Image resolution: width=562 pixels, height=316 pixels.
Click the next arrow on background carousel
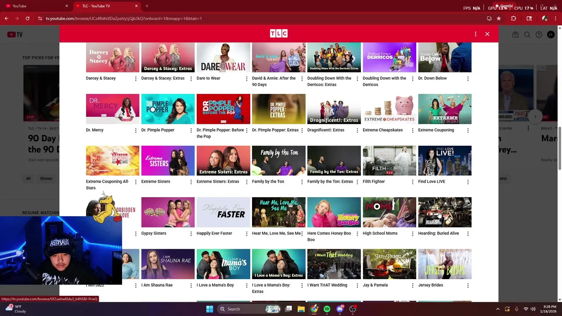[535, 117]
